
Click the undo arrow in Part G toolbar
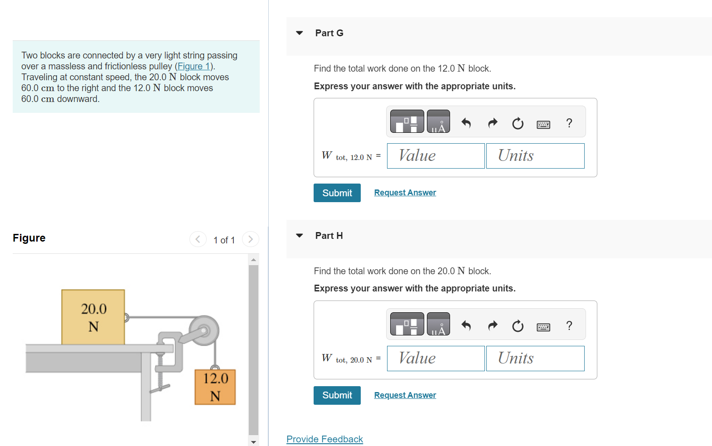466,122
